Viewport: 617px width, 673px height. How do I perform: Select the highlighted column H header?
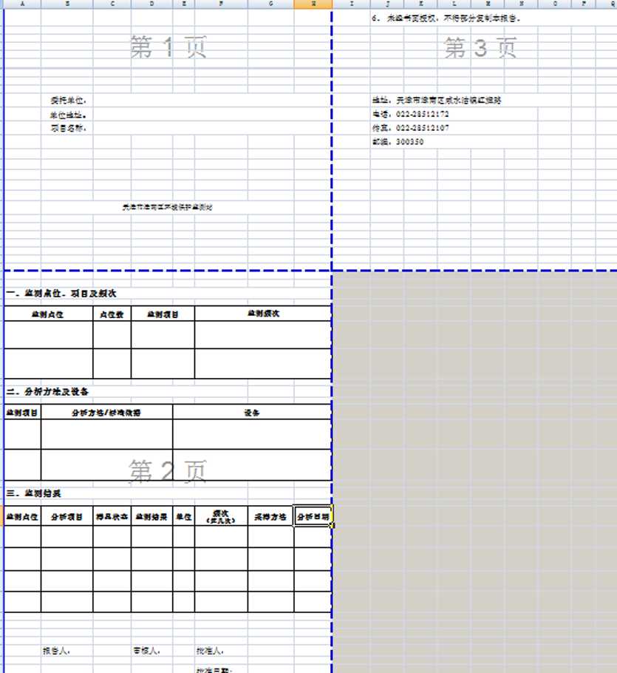point(313,4)
